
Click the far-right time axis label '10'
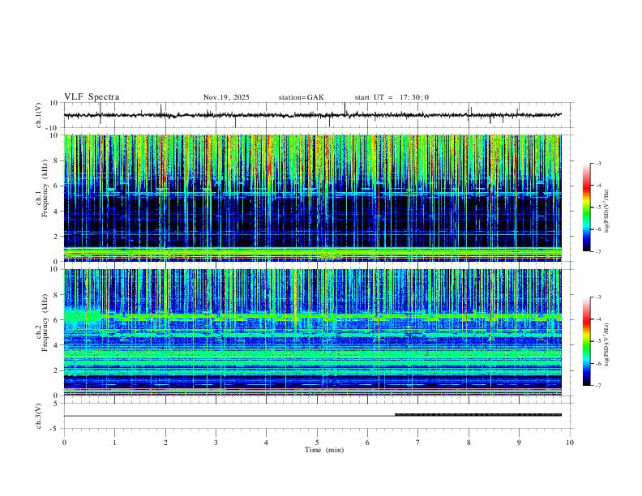tap(570, 443)
